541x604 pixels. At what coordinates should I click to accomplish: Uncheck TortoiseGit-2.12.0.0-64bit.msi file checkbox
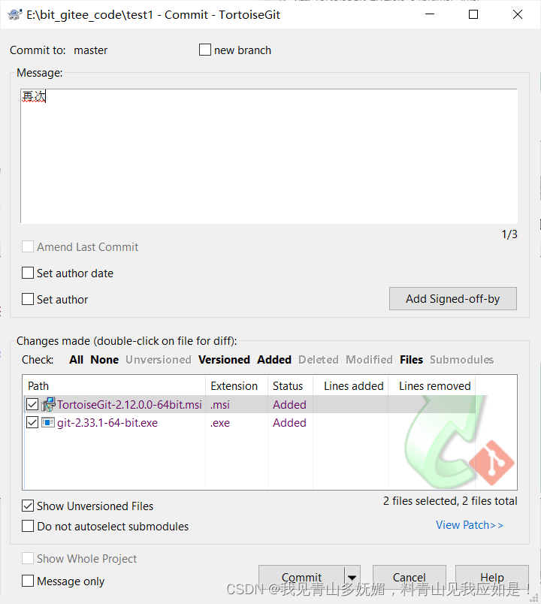tap(32, 404)
